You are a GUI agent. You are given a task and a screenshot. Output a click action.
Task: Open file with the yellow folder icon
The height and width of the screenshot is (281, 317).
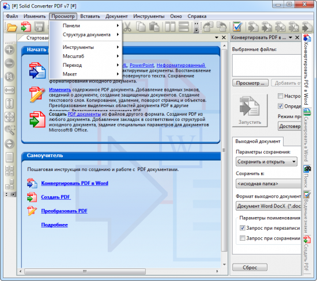[12, 27]
